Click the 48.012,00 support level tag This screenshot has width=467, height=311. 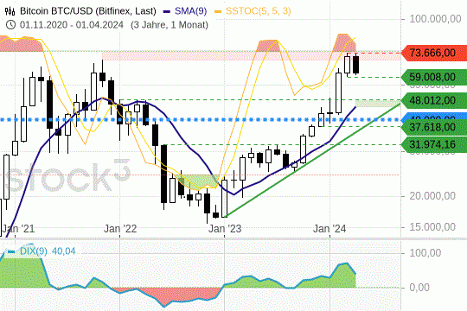pyautogui.click(x=434, y=100)
